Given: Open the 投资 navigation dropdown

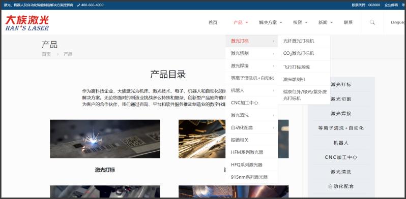Looking at the screenshot, I should (300, 22).
